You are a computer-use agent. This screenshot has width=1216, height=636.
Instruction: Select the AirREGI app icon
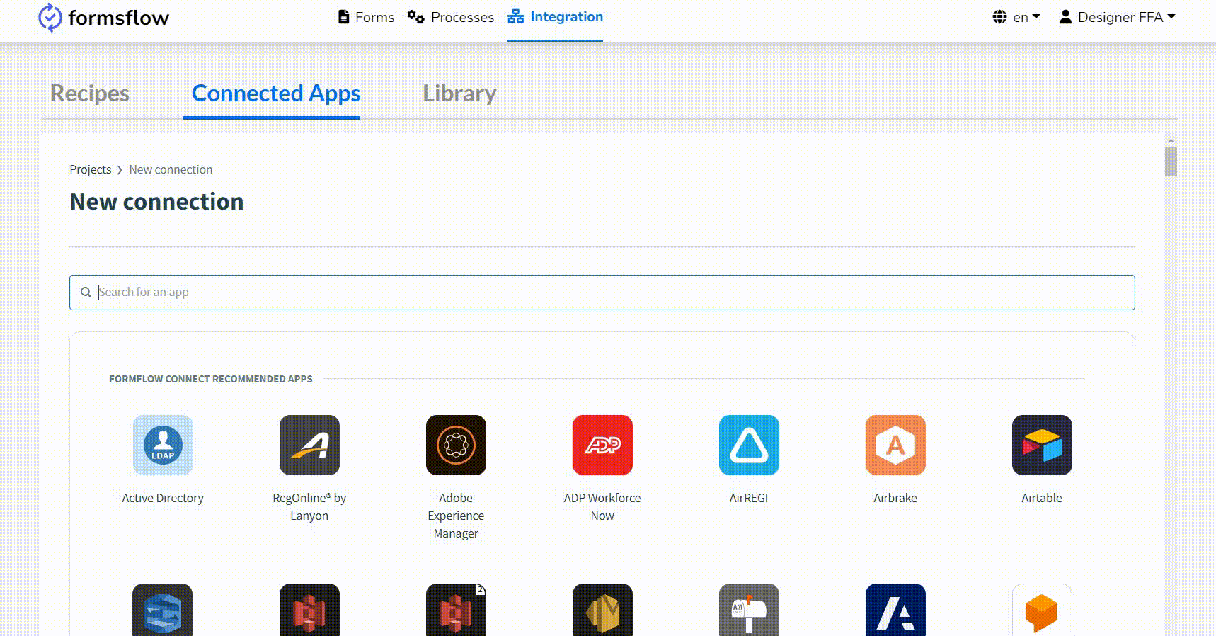tap(749, 445)
